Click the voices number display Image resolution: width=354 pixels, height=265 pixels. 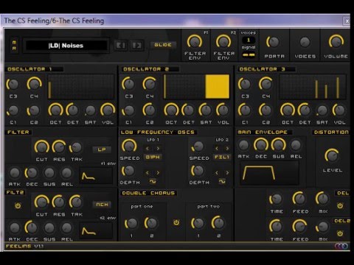coord(249,40)
